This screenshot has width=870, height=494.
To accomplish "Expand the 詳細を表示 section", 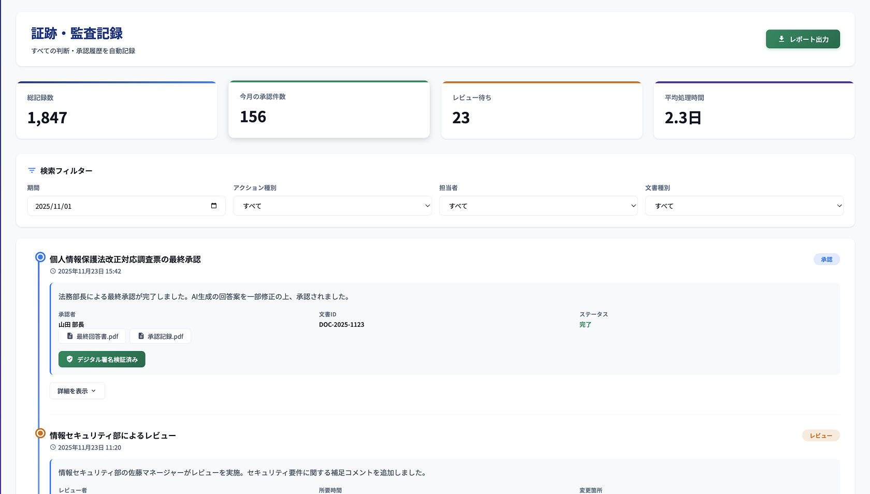I will pyautogui.click(x=77, y=390).
